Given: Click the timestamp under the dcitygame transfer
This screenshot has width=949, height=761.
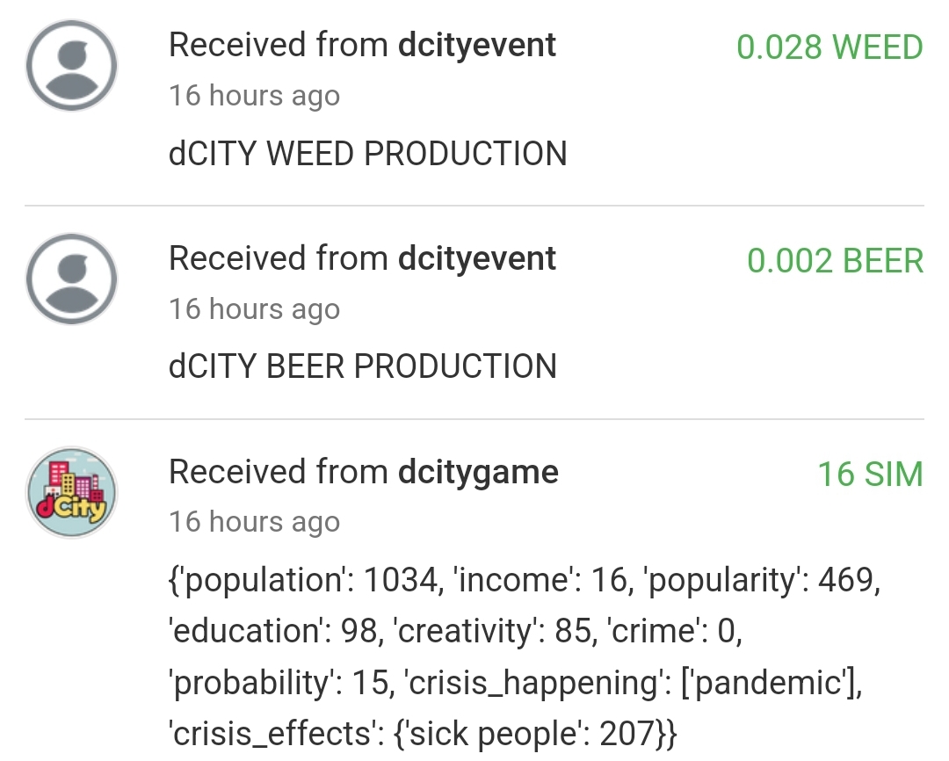Looking at the screenshot, I should (x=254, y=522).
